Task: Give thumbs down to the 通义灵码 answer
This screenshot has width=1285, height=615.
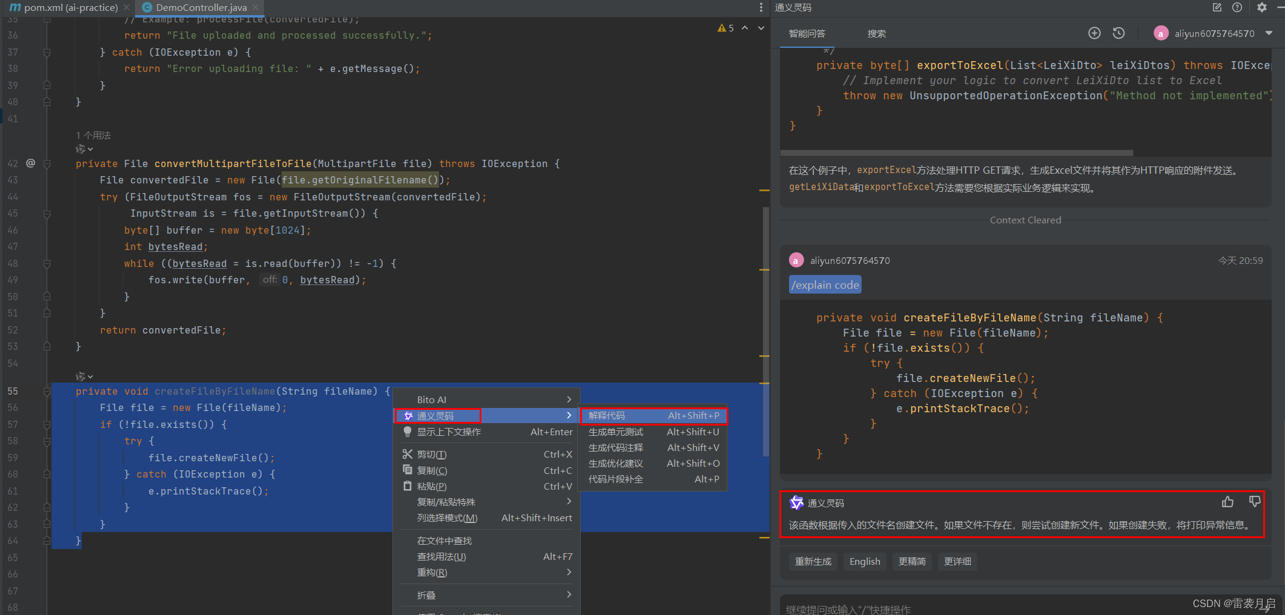Action: pyautogui.click(x=1255, y=502)
